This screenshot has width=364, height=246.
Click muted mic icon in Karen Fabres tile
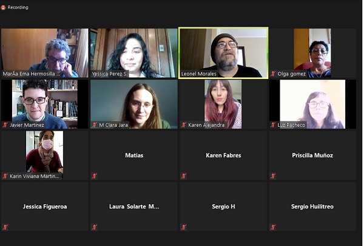[x=184, y=176]
